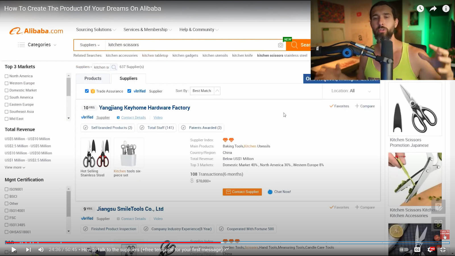Click Top 3 Markets list down arrow

(x=69, y=118)
